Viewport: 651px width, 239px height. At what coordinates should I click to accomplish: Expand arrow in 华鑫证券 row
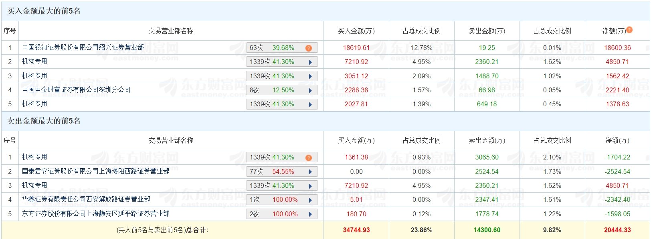(310, 200)
